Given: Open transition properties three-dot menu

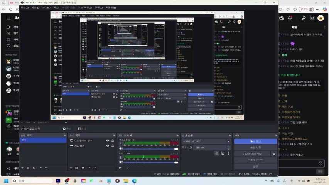Looking at the screenshot, I should tap(228, 153).
